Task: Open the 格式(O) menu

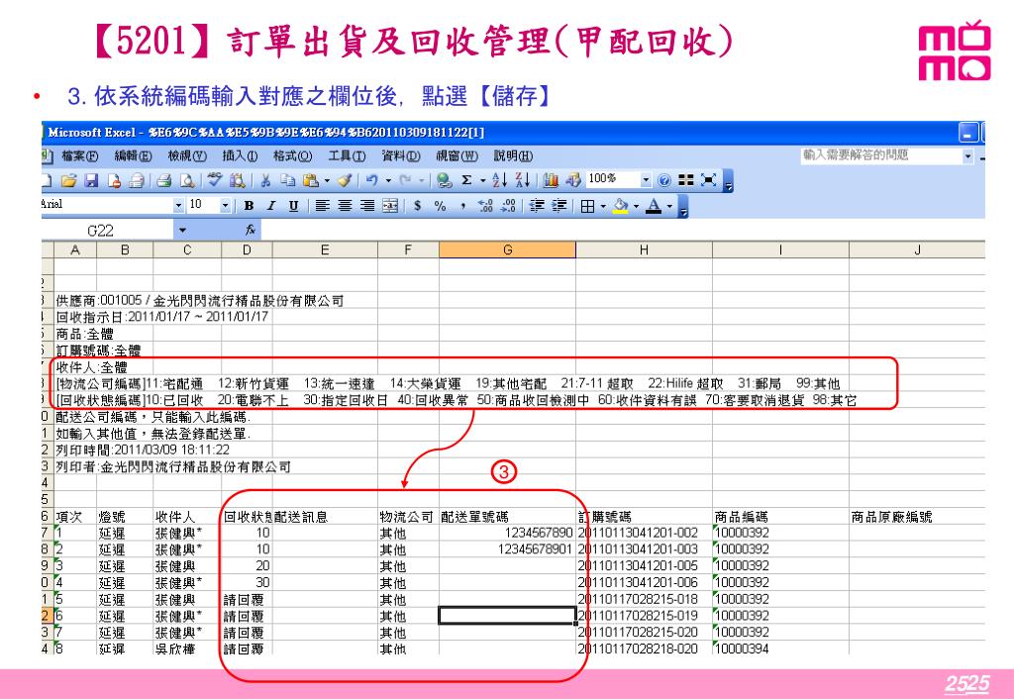Action: 292,155
